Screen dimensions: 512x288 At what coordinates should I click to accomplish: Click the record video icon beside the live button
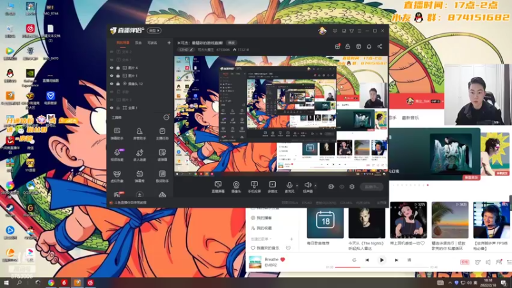331,186
